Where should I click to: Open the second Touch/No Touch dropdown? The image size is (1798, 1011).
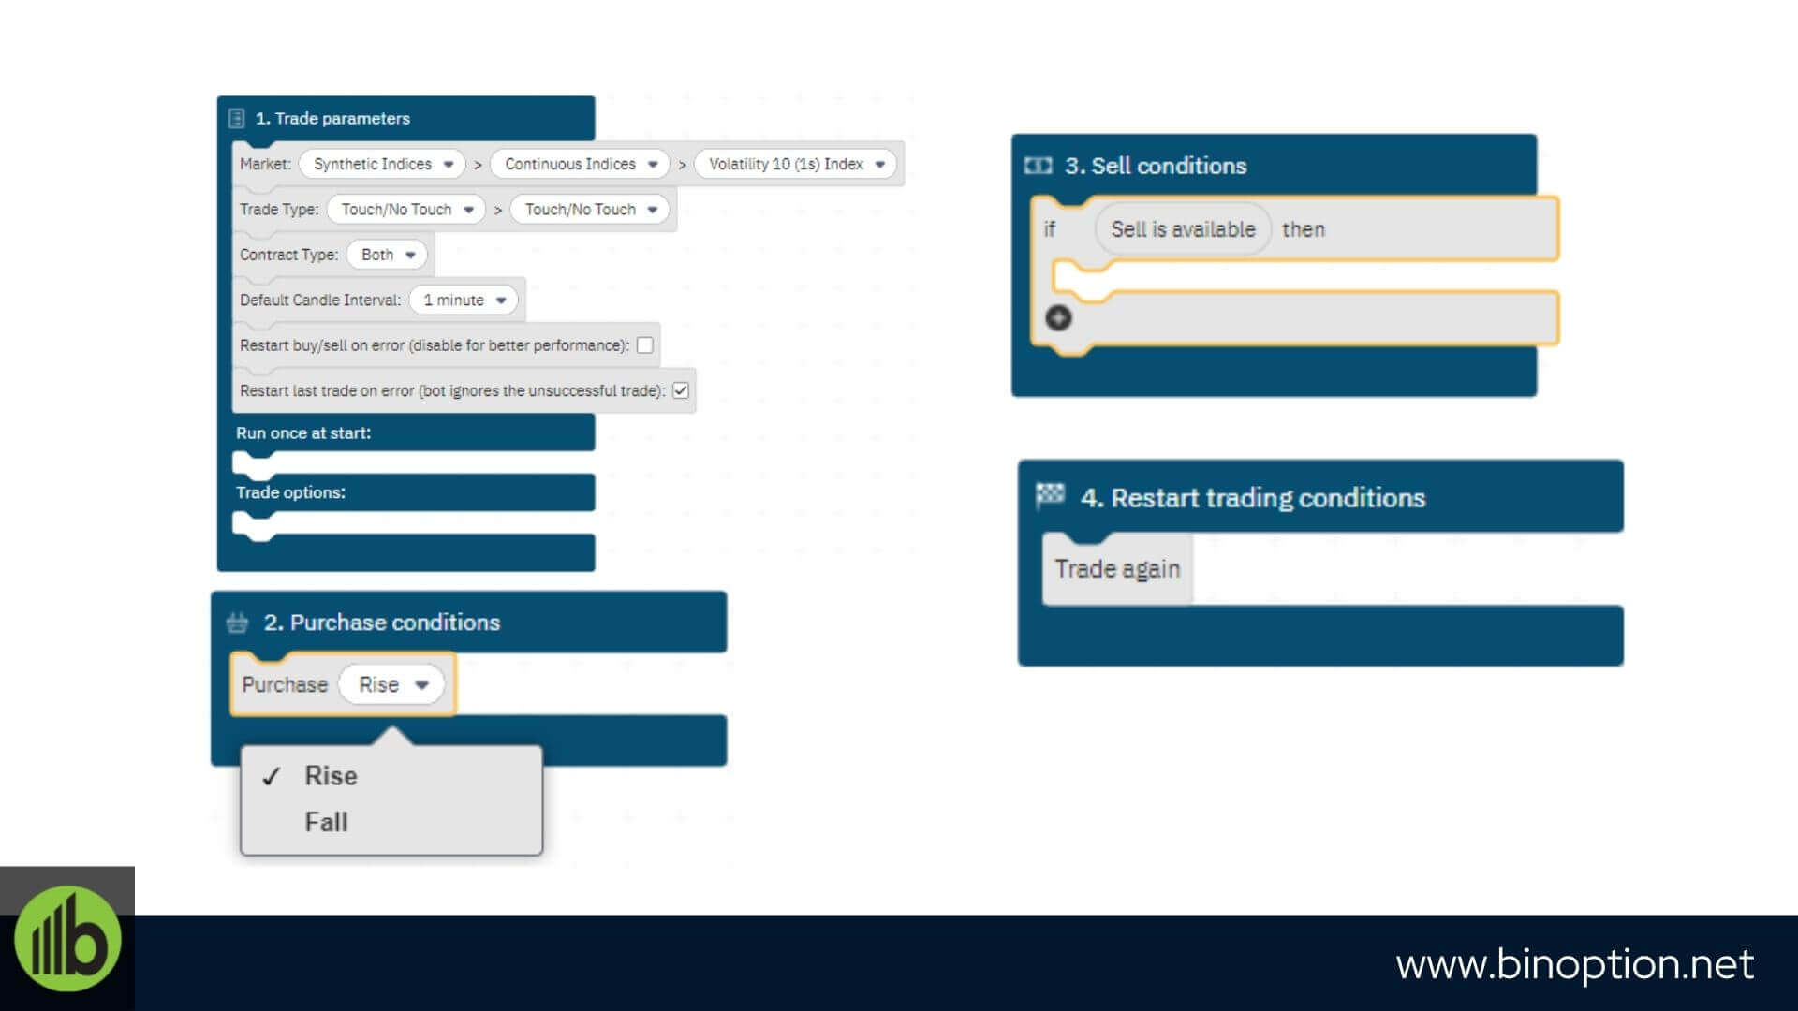click(590, 210)
